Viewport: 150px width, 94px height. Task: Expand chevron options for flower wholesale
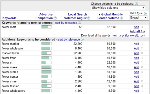coord(142,48)
